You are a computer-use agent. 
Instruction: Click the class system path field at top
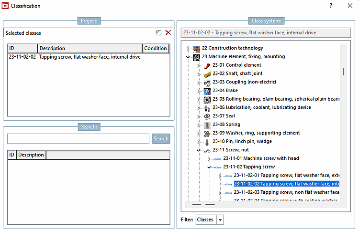266,32
